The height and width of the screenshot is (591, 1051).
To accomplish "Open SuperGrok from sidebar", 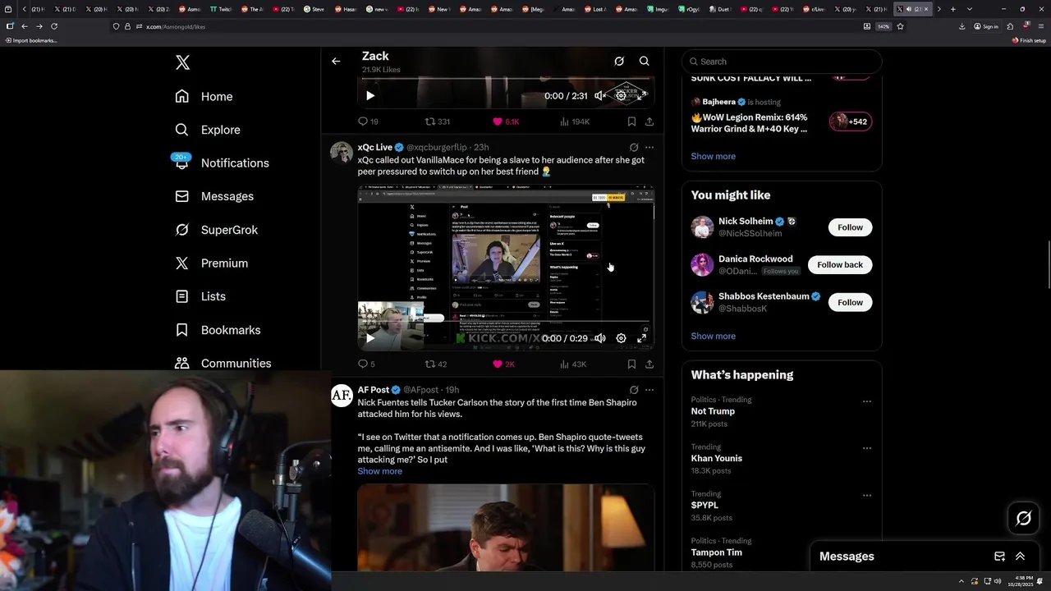I will (217, 230).
